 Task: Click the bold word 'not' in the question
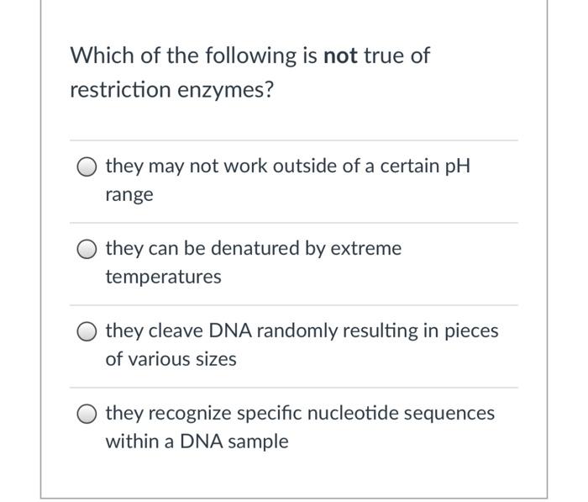point(340,55)
